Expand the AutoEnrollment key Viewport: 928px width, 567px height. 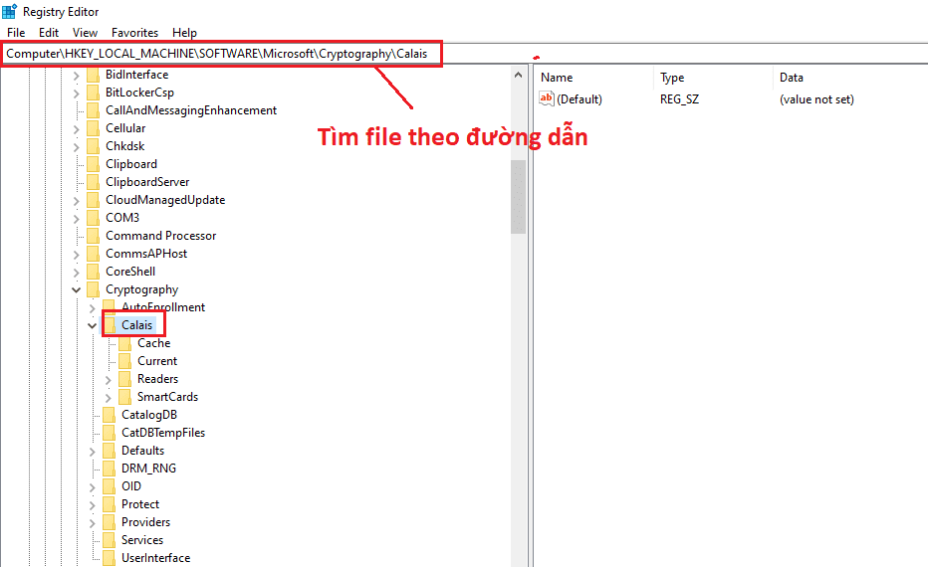pos(92,308)
